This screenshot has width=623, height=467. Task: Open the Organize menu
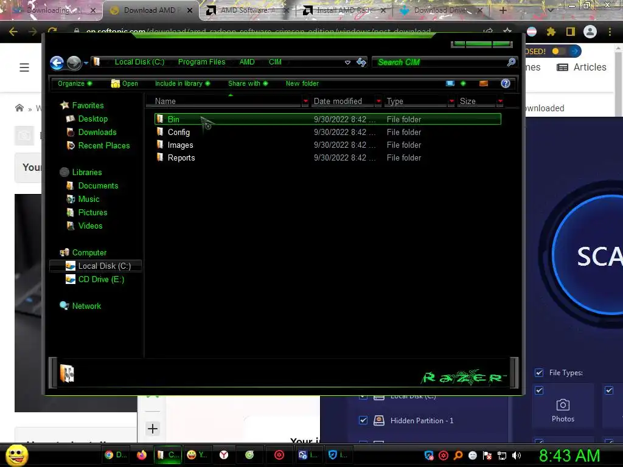(x=75, y=83)
